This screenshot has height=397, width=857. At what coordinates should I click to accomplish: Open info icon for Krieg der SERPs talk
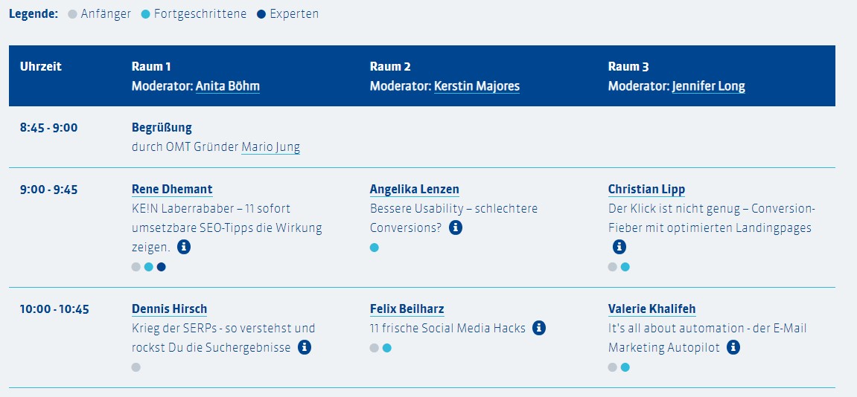point(305,347)
